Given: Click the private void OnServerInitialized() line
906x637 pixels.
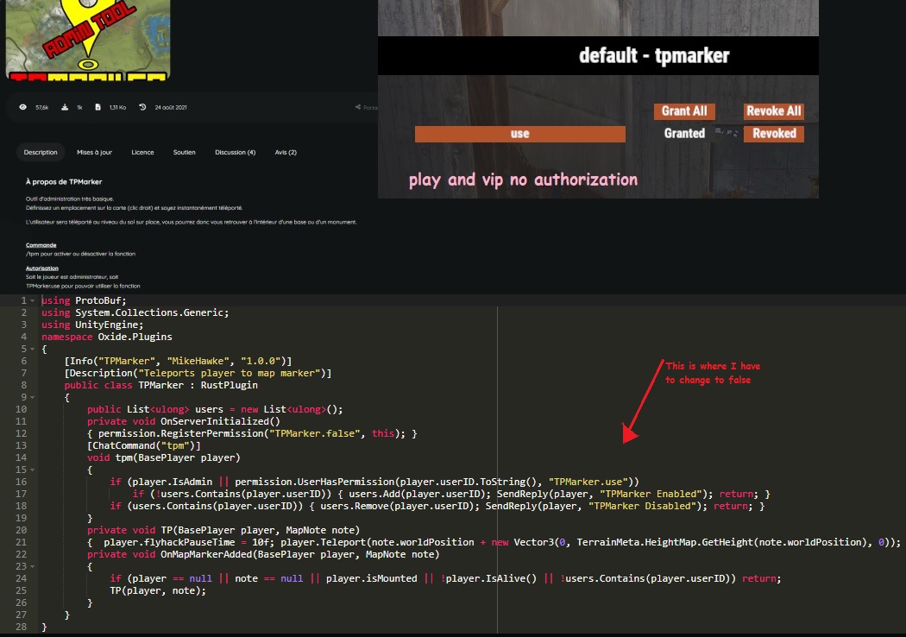Looking at the screenshot, I should coord(184,421).
